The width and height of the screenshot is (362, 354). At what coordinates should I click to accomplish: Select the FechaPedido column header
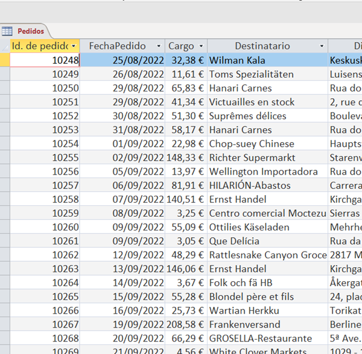(118, 46)
